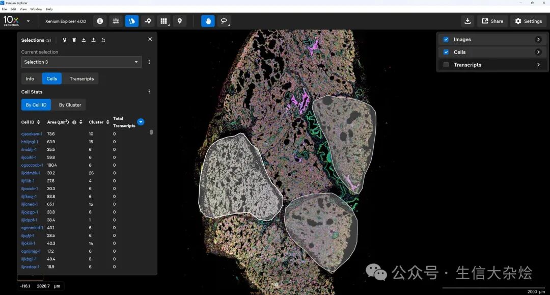Screen dimensions: 550x295
Task: Click the Area info icon
Action: click(74, 122)
